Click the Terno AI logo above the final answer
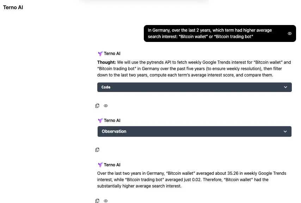Image resolution: width=301 pixels, height=203 pixels. [100, 165]
